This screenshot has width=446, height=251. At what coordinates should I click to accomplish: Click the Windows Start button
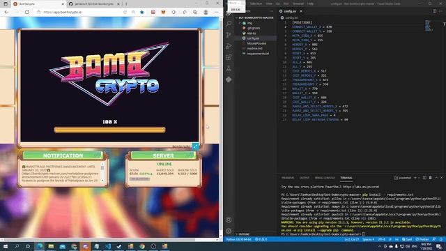pos(6,246)
